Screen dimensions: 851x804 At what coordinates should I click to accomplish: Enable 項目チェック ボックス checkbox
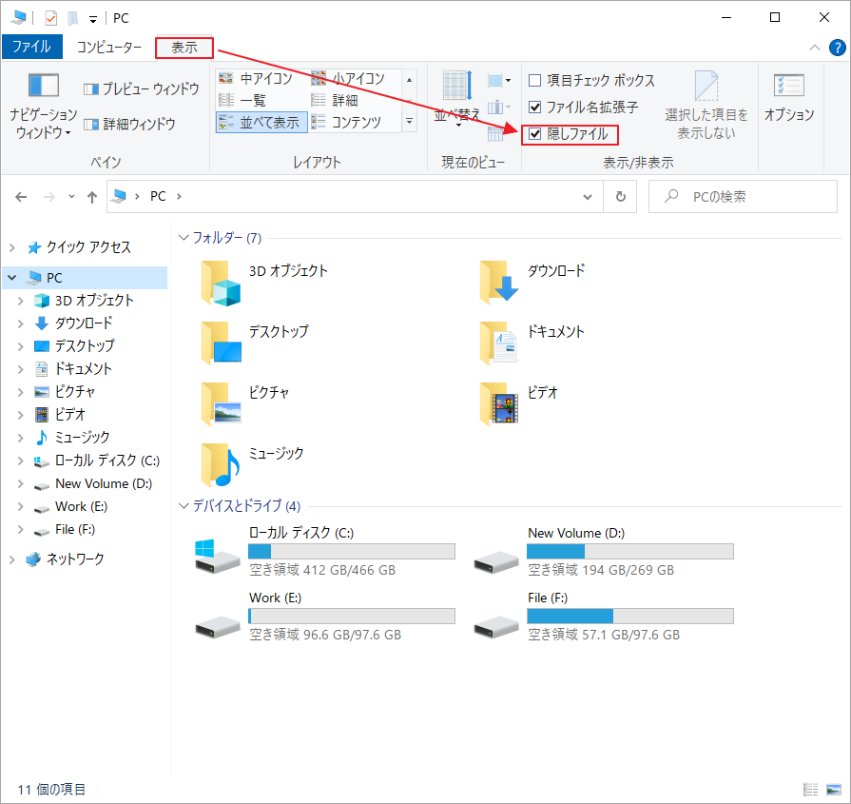[534, 80]
